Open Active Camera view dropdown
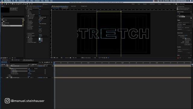The image size is (193, 109). (x=88, y=58)
